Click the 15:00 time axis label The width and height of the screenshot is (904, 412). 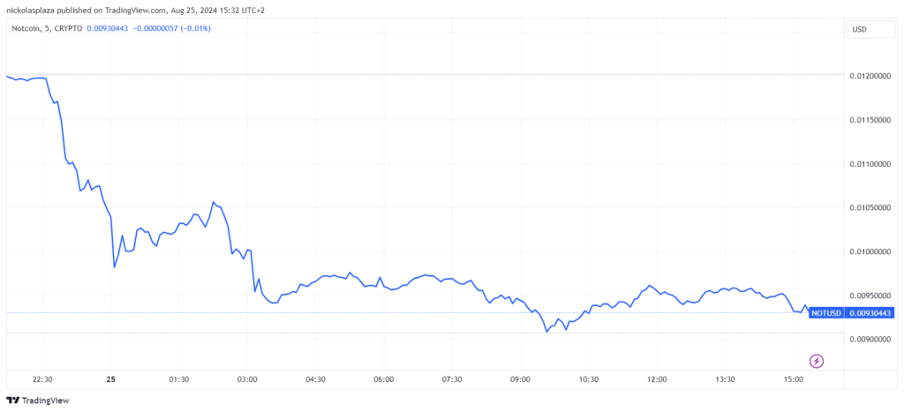pyautogui.click(x=793, y=379)
